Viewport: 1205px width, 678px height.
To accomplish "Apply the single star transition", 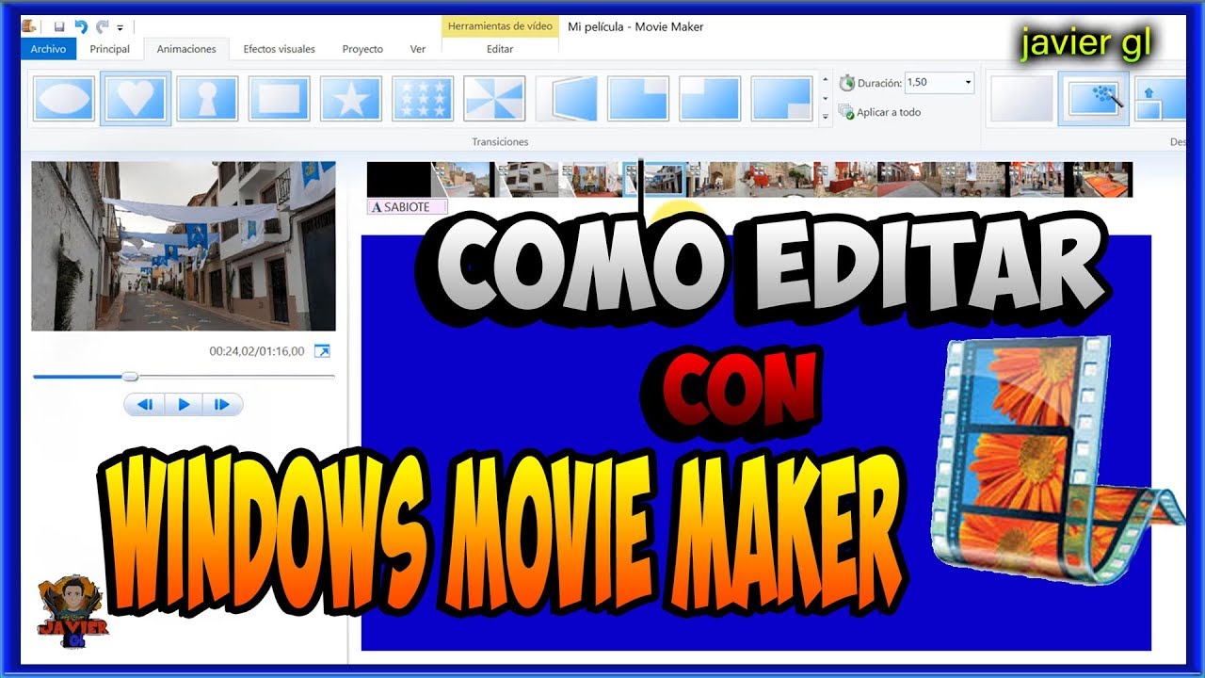I will 350,99.
